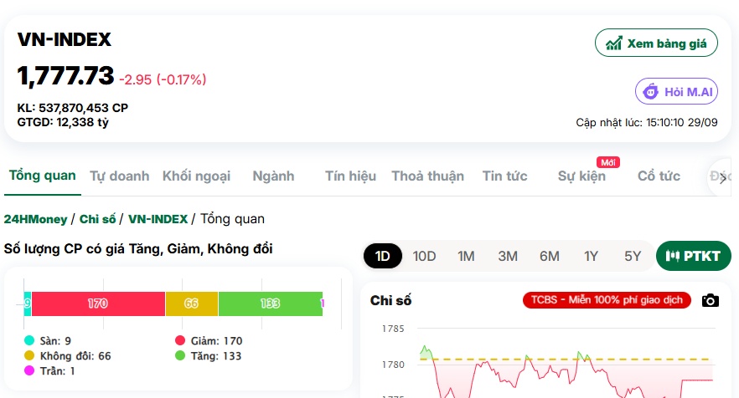Select the 10D chart range

424,256
